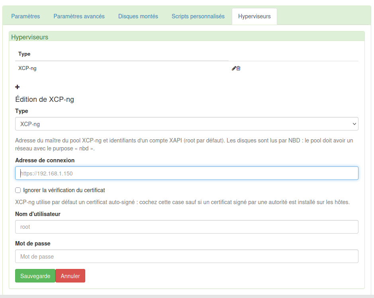Screen dimensions: 374x298
Task: Click the green Sauvegarde button
Action: click(35, 276)
